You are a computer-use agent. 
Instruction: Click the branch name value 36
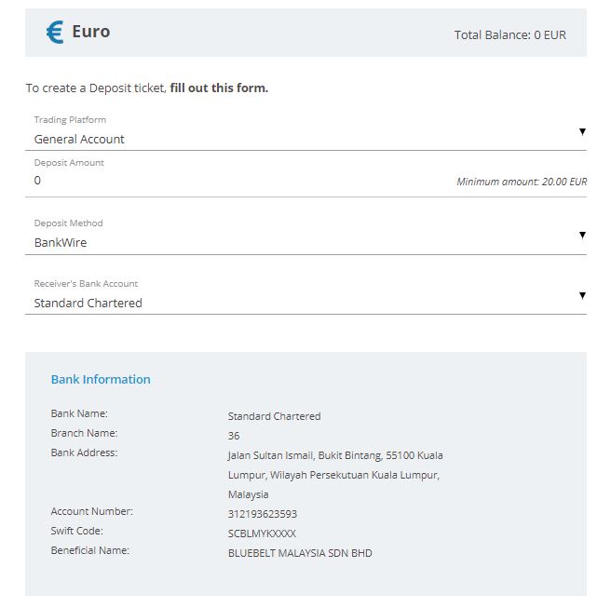[234, 436]
